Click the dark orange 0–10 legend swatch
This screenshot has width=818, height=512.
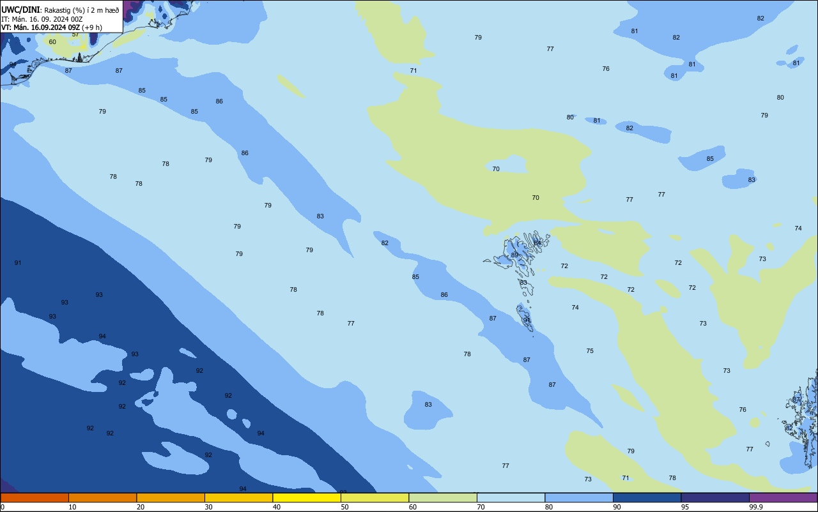(35, 497)
